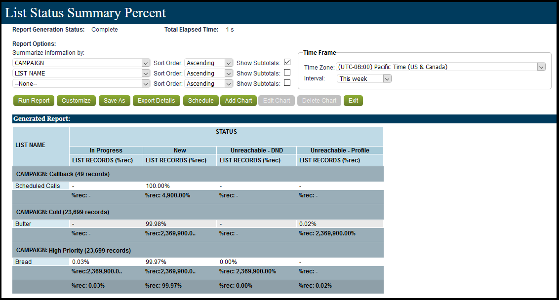Screen dimensions: 559x300
Task: Open the --None-- summarize-by dropdown
Action: tap(81, 84)
